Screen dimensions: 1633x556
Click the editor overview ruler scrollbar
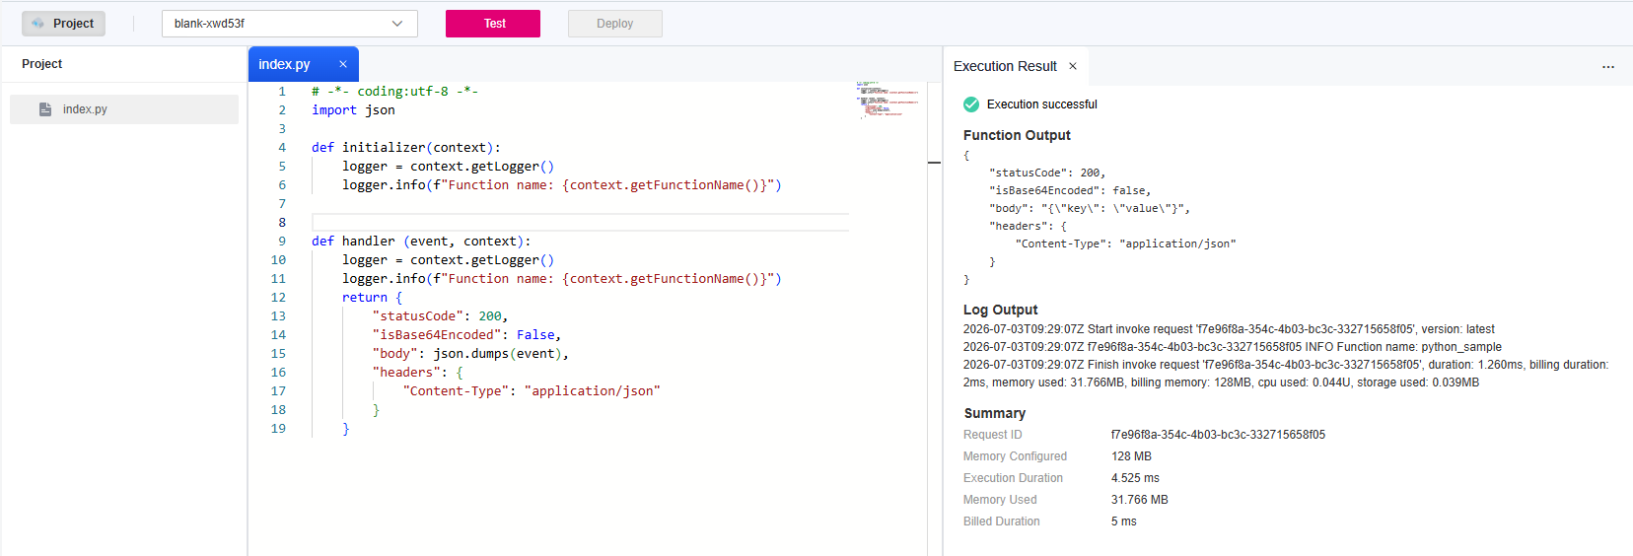click(x=934, y=318)
